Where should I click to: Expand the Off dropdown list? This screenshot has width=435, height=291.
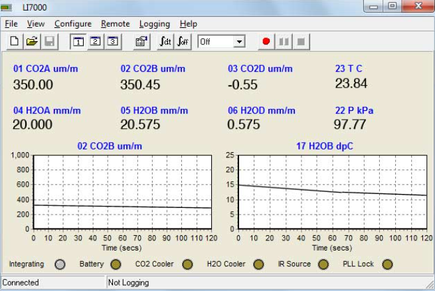tap(239, 42)
